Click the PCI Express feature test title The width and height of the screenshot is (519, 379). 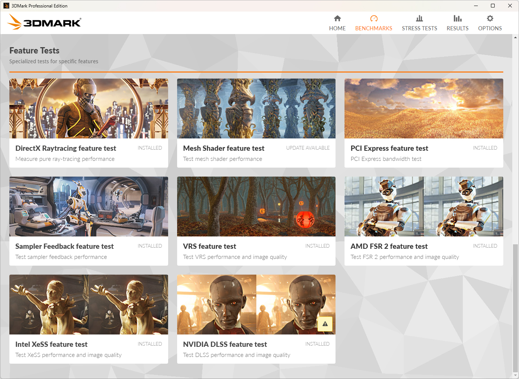(389, 149)
